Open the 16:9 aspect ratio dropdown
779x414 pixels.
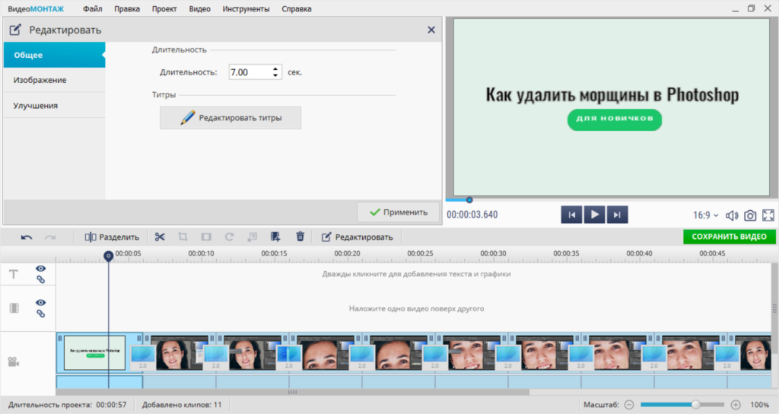pos(705,215)
